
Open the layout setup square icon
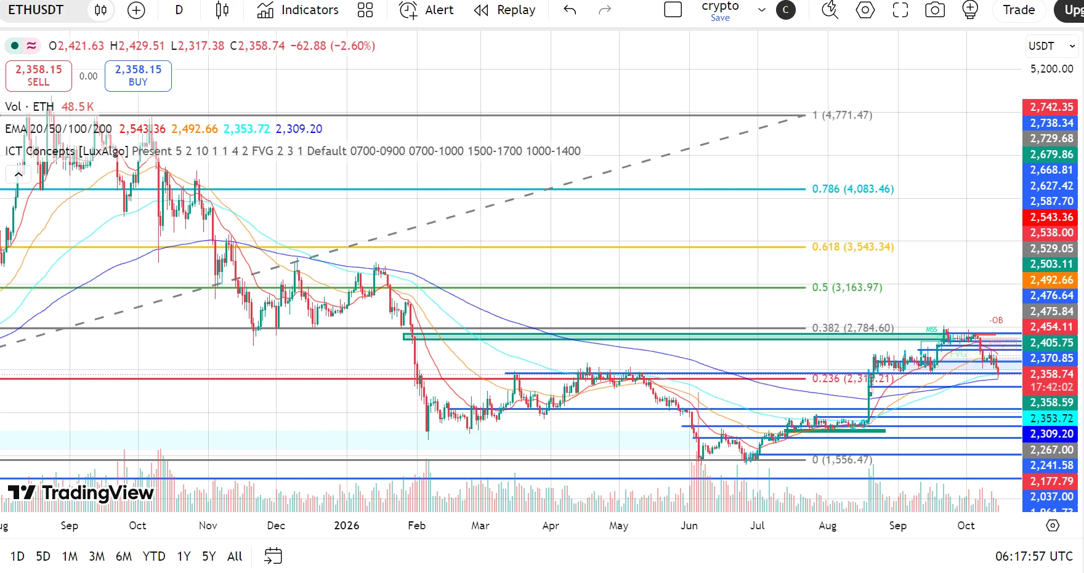point(673,10)
